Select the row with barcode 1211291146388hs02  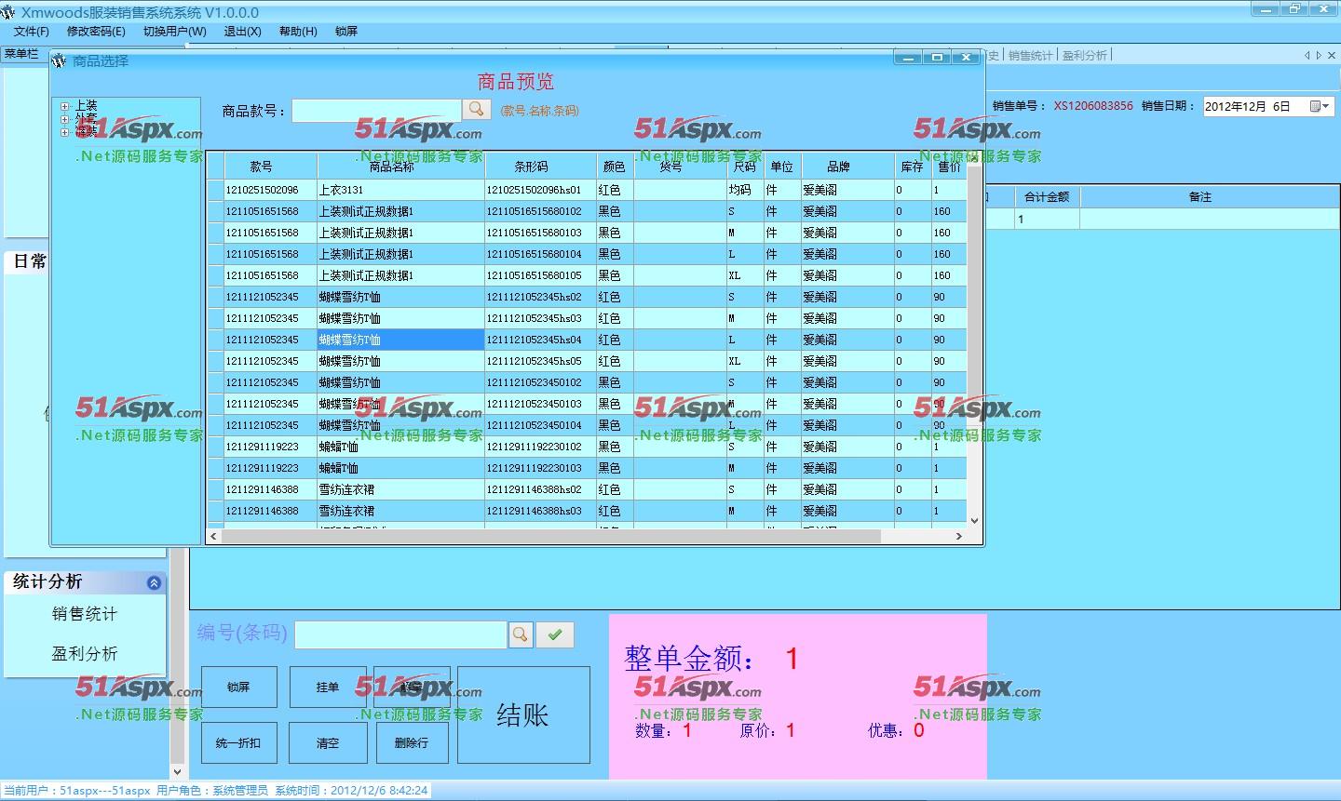pos(587,489)
